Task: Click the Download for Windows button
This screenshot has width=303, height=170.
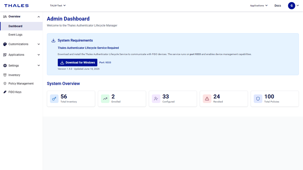Action: click(x=78, y=63)
